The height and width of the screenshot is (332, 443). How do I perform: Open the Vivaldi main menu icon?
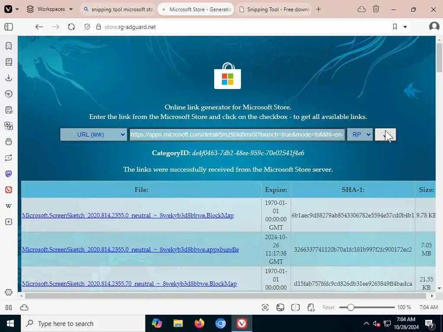8,9
